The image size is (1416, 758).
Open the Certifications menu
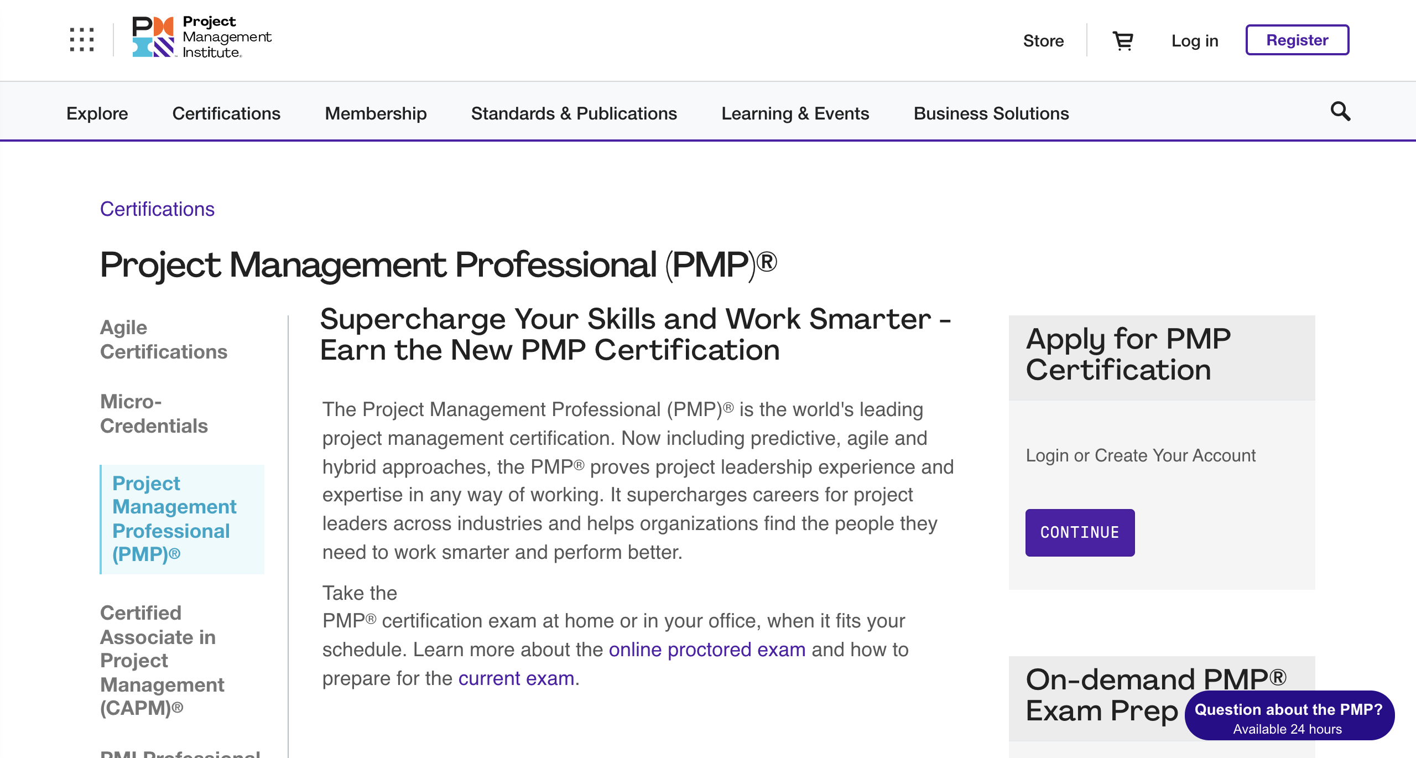point(226,113)
